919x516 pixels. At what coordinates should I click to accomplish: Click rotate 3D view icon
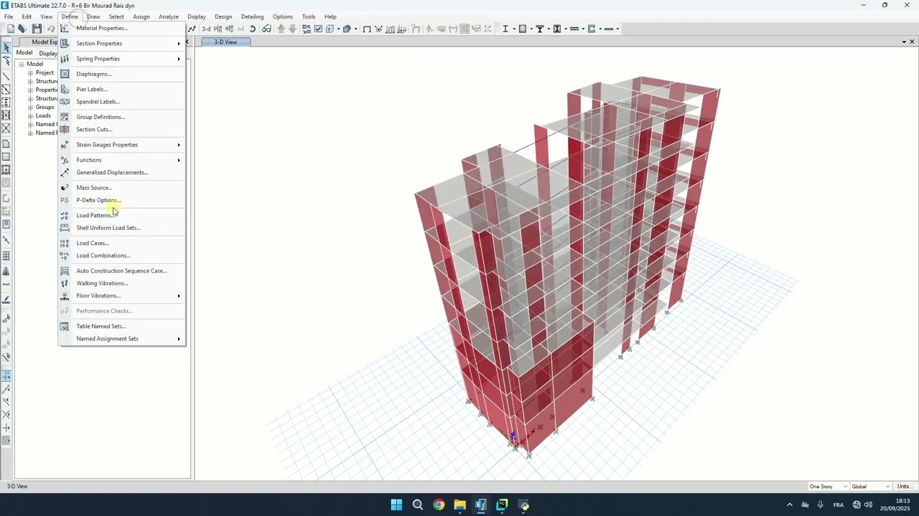[253, 29]
